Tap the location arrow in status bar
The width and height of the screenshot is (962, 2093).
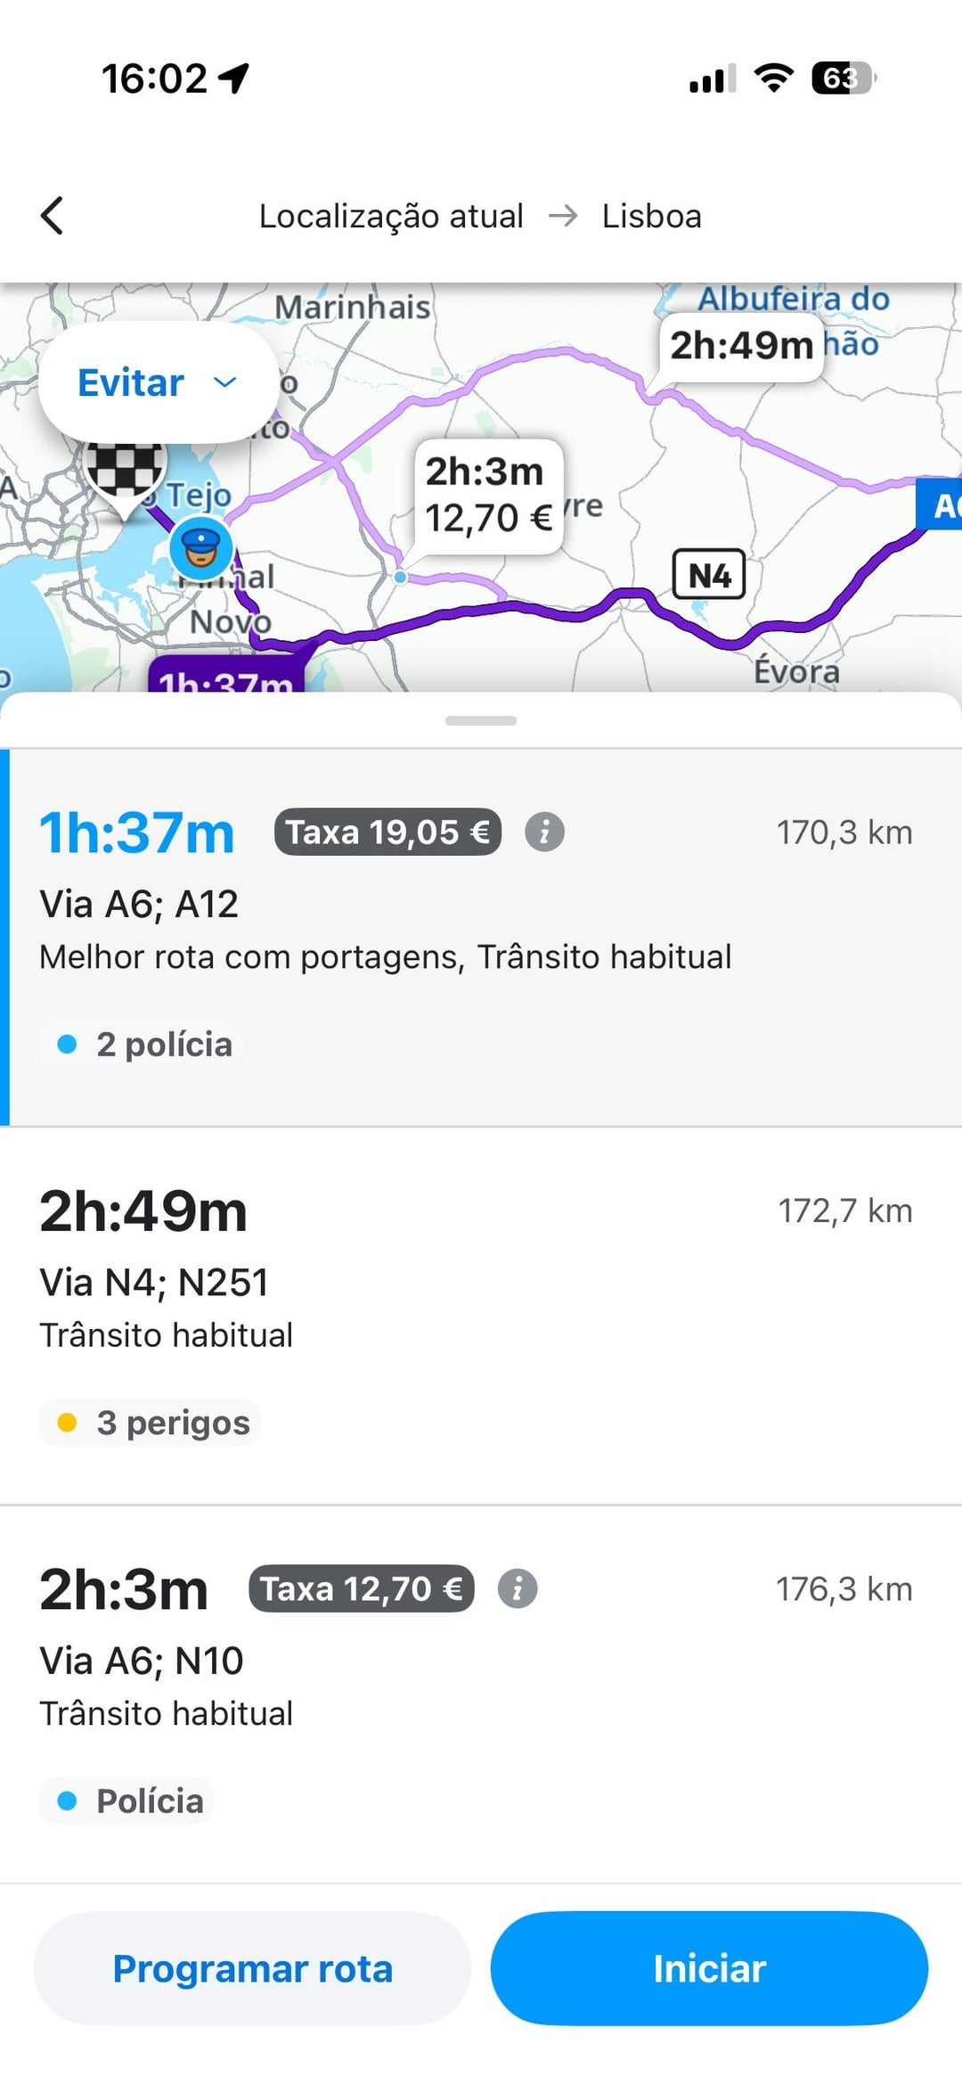(x=235, y=78)
